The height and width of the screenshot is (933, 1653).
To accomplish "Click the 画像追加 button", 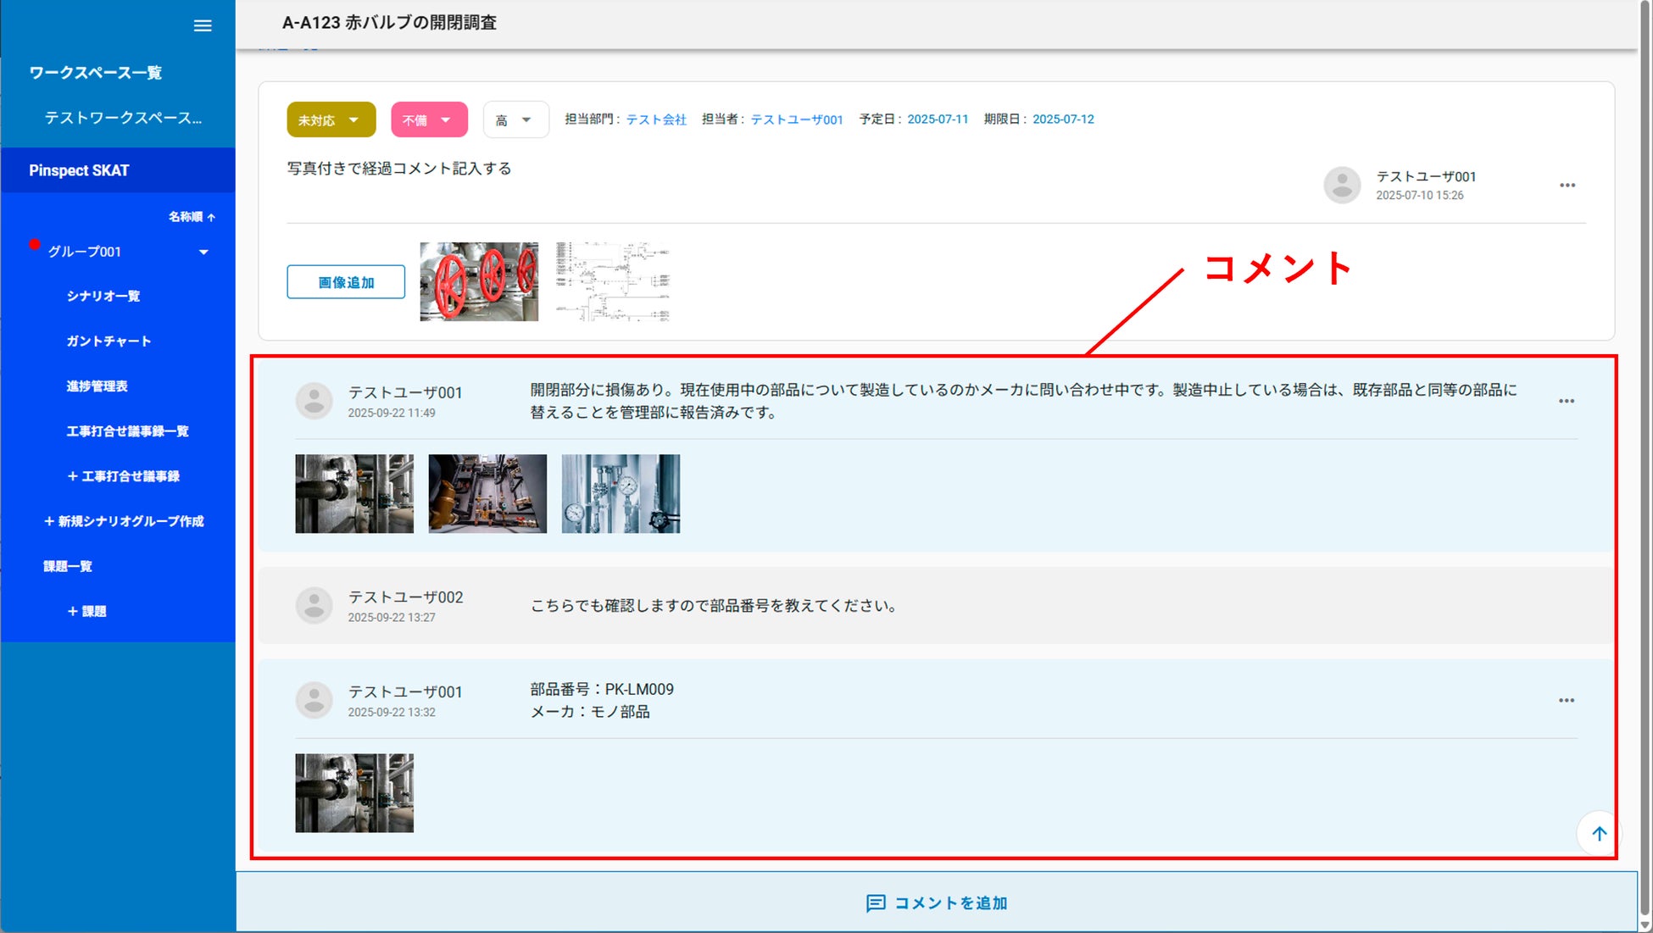I will [346, 282].
